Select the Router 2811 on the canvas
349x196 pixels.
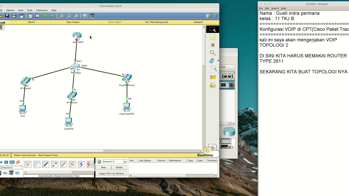point(77,35)
